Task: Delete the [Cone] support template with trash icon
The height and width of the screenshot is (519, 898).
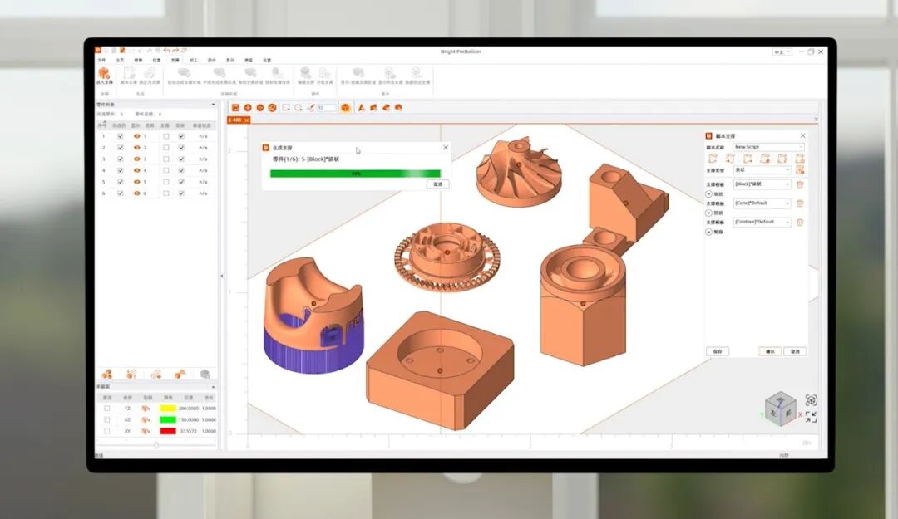Action: (800, 203)
